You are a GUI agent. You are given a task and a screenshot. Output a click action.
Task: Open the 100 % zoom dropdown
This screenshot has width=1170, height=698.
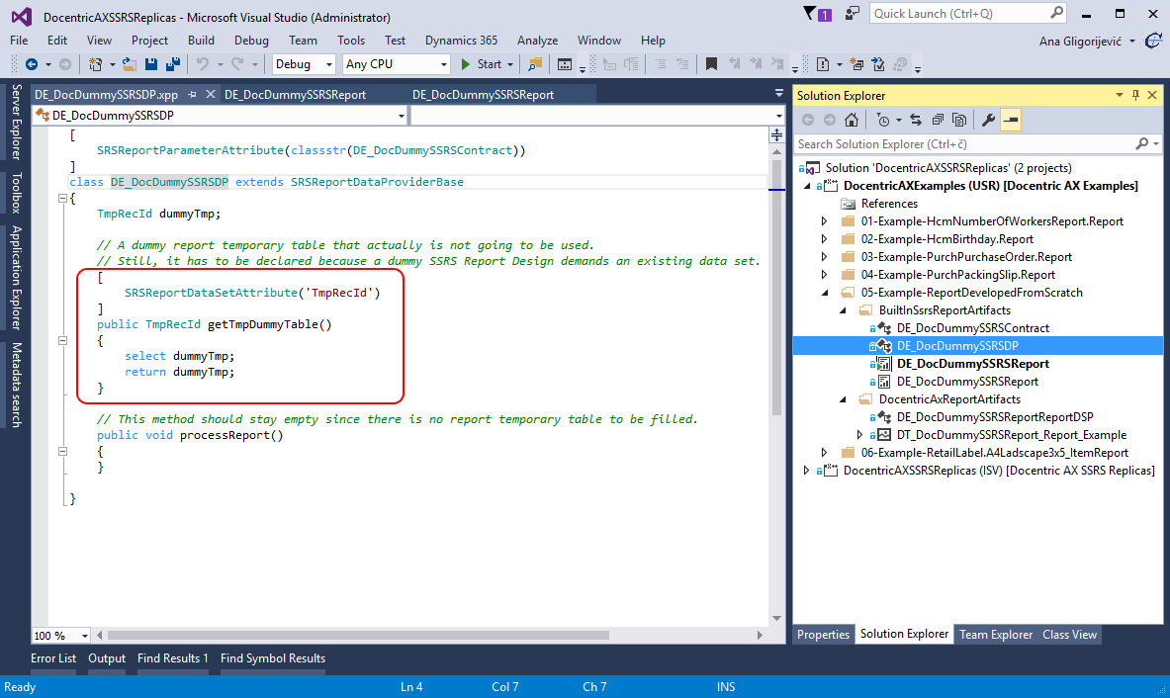point(84,636)
